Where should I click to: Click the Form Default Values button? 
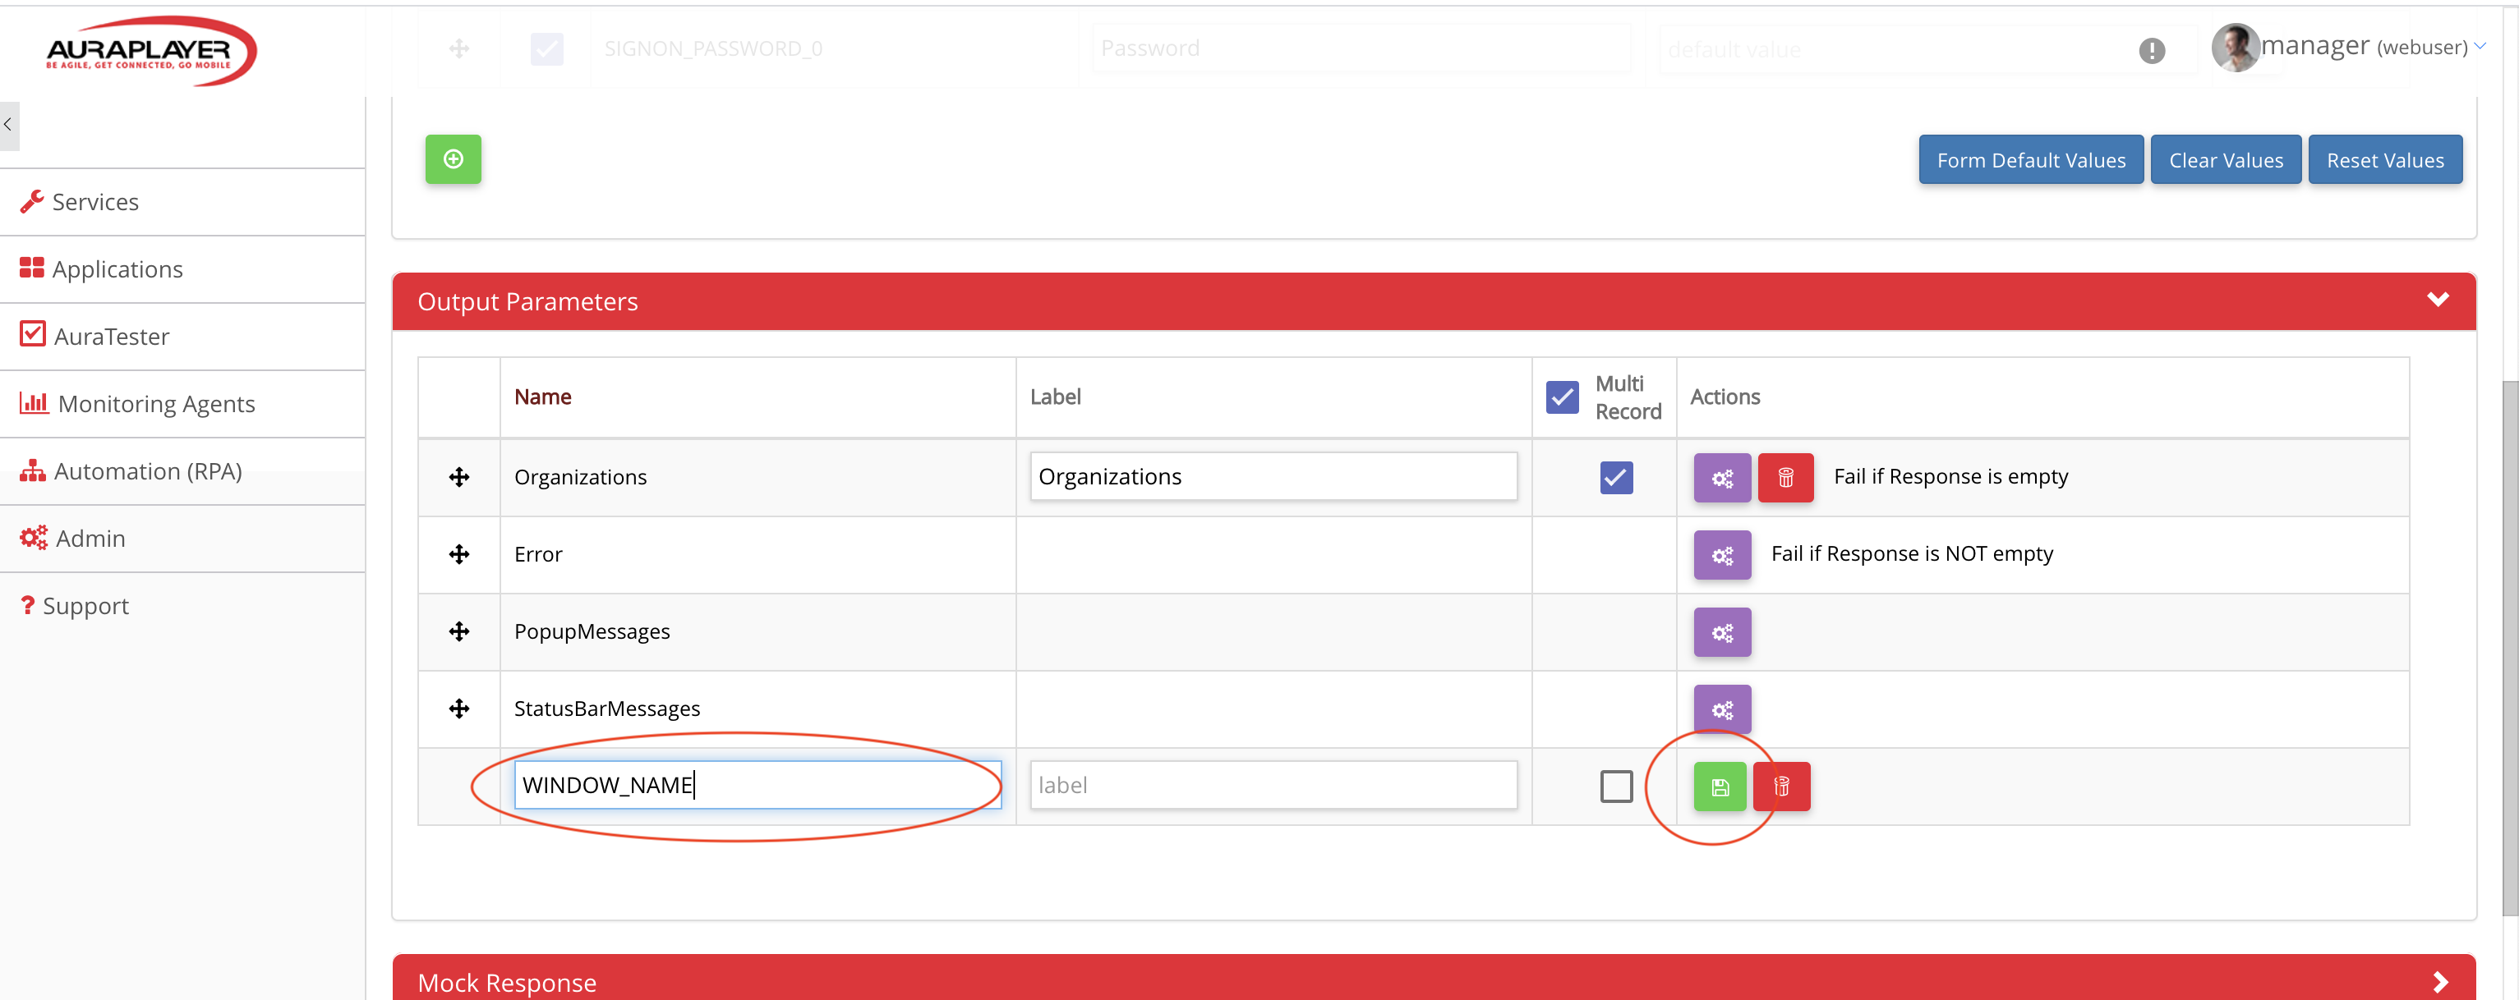pyautogui.click(x=2030, y=159)
